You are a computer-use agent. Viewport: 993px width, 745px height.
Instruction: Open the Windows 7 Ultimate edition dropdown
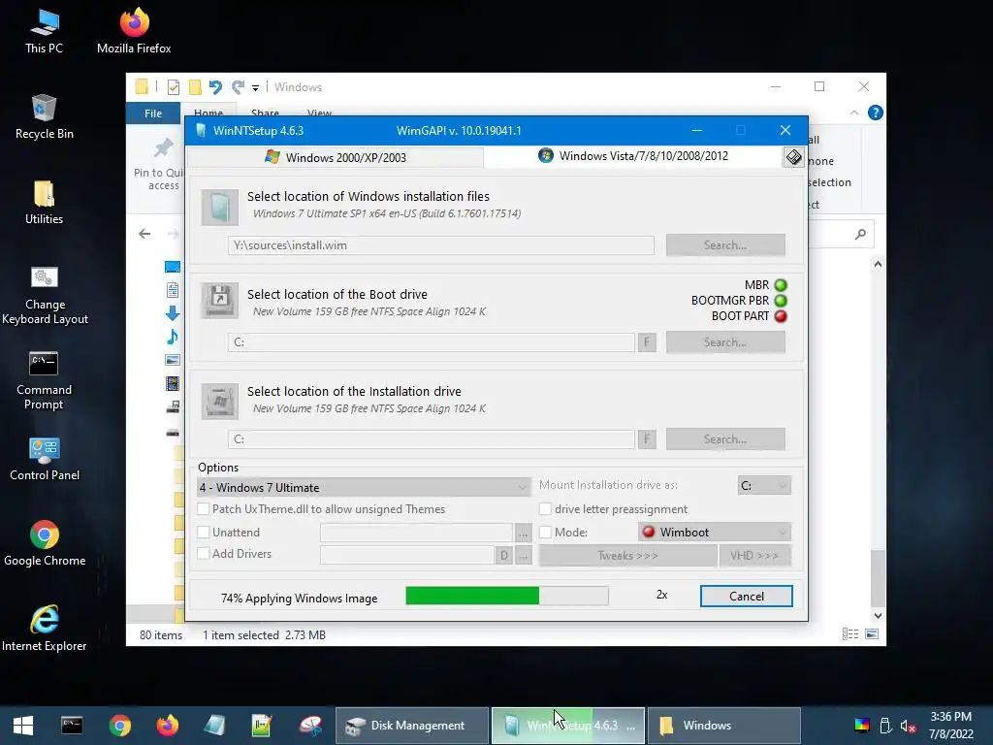click(364, 487)
